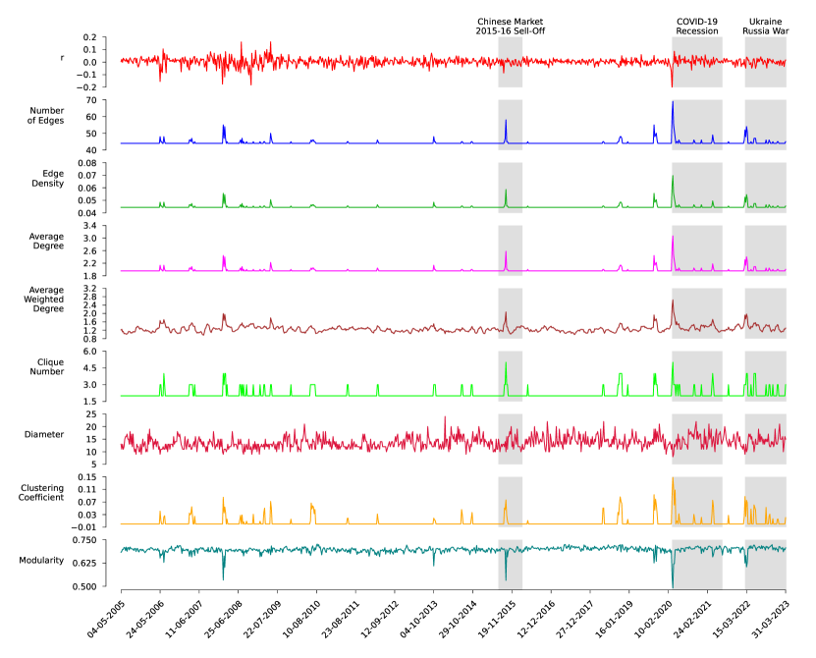Click the 0.08 tick on Edge Density axis
Viewport: 816px width, 658px height.
(88, 163)
